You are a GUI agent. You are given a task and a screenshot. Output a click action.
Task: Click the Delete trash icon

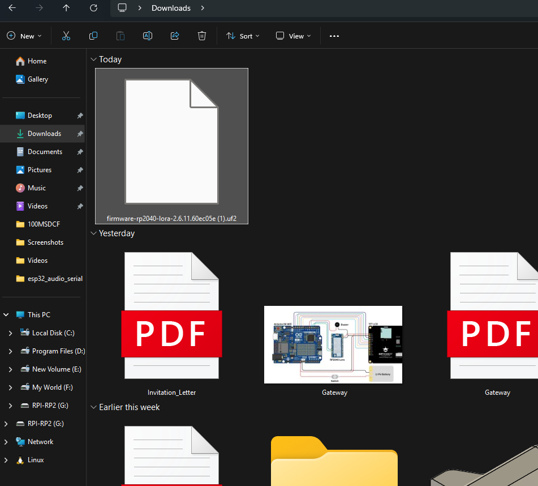[202, 36]
